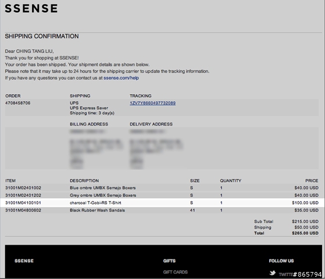Open the ssense.com/help link
Screen dimensions: 325x279
[122, 78]
